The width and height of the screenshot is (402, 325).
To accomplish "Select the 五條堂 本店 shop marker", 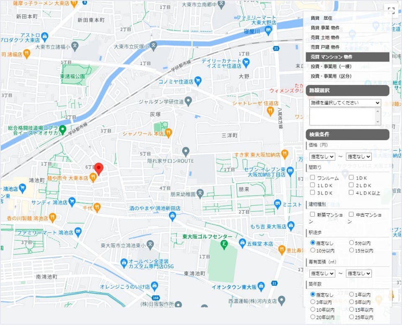I will (242, 243).
